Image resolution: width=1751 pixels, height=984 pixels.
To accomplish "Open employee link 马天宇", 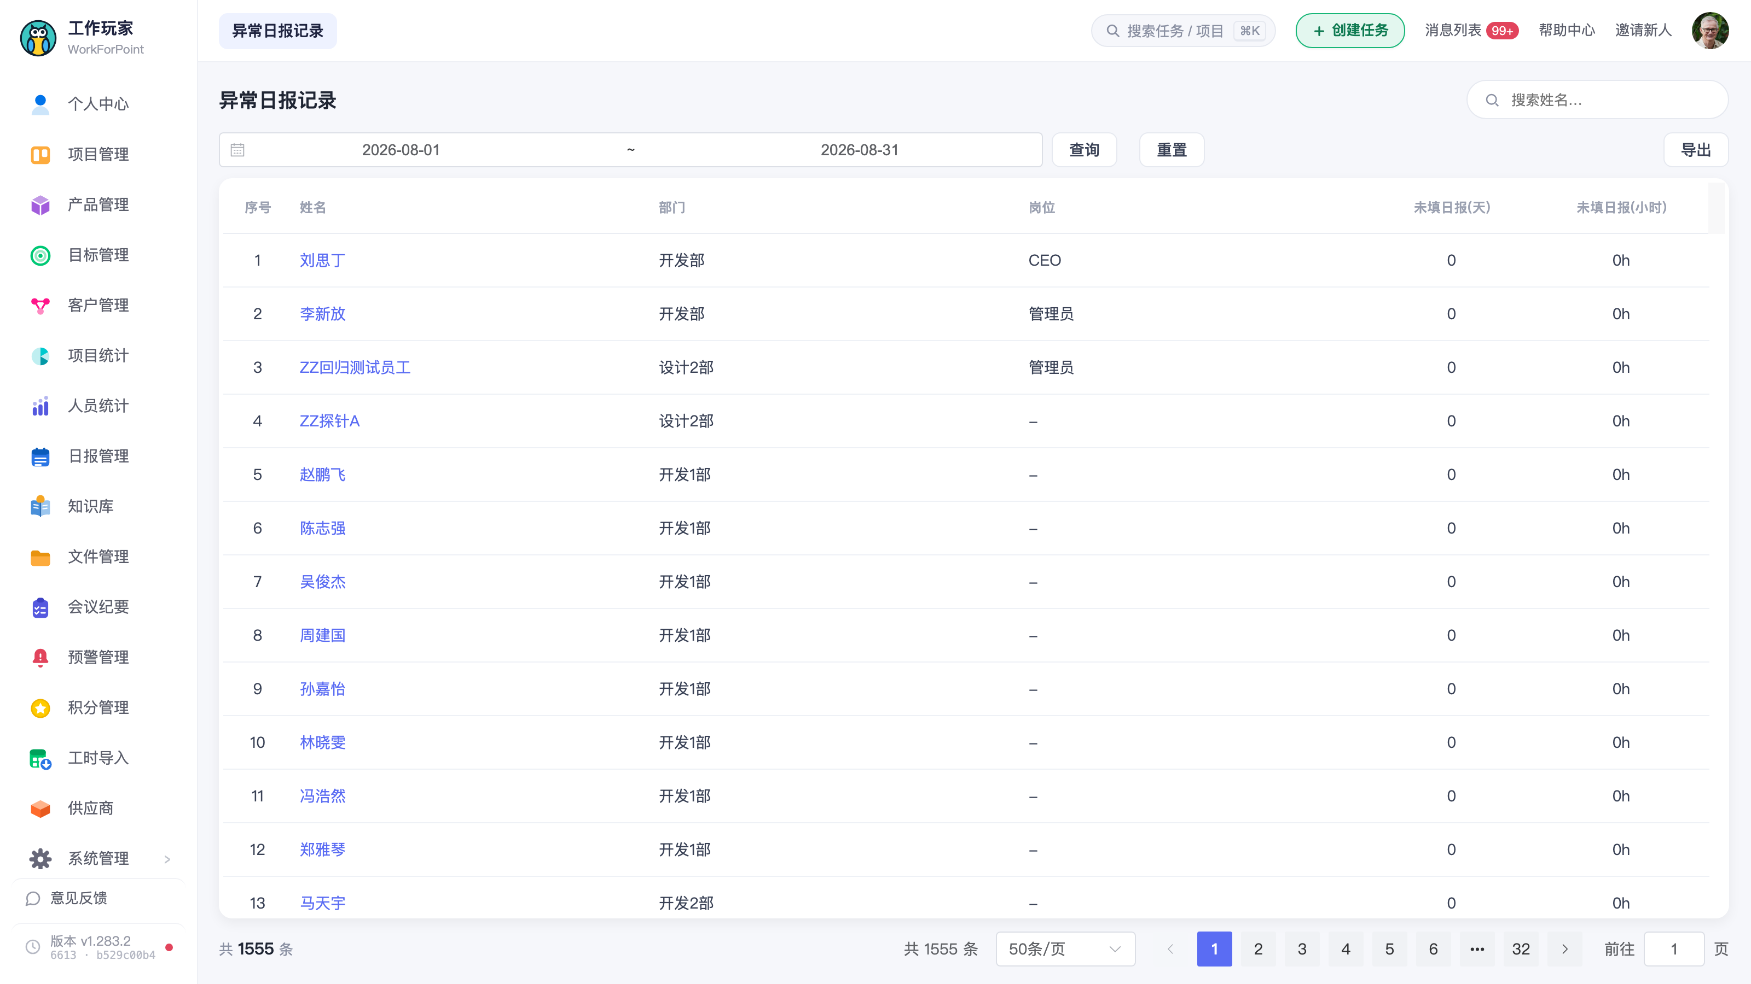I will (322, 903).
